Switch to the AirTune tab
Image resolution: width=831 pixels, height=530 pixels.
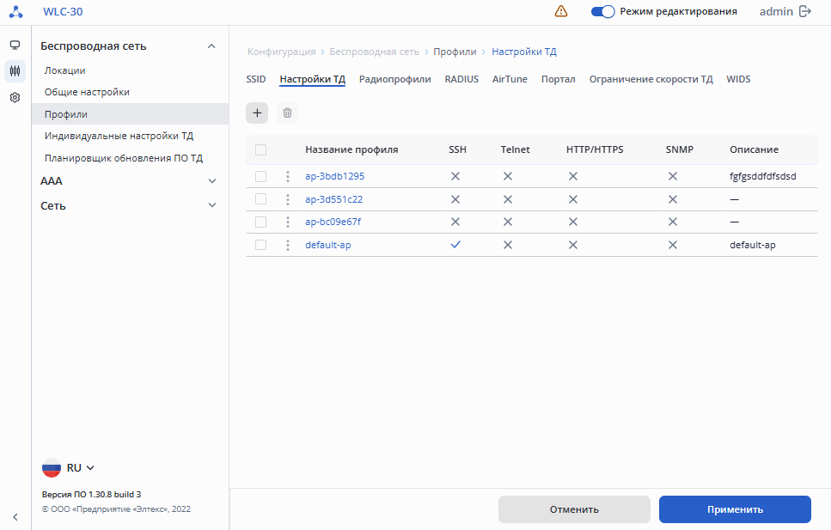click(x=510, y=79)
